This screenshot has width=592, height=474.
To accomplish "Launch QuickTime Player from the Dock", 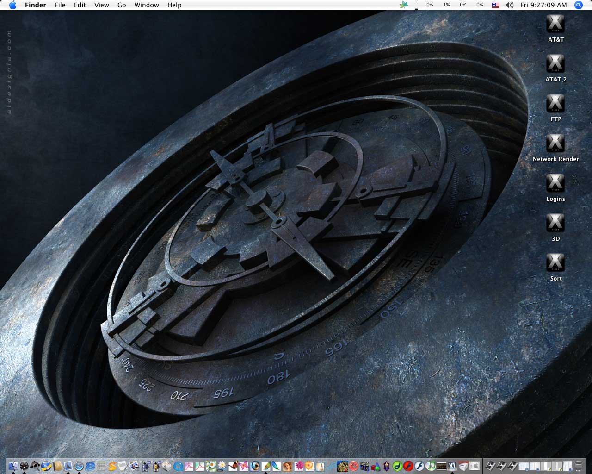I will point(178,466).
